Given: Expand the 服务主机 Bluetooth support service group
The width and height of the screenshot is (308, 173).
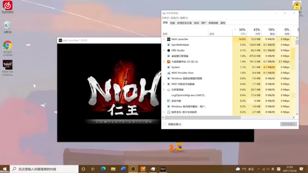Looking at the screenshot, I should click(x=164, y=112).
